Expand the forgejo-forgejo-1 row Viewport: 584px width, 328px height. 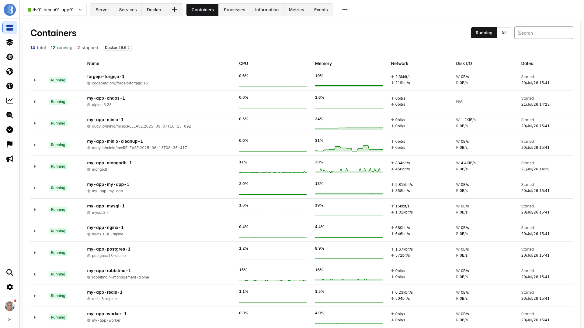[x=35, y=80]
